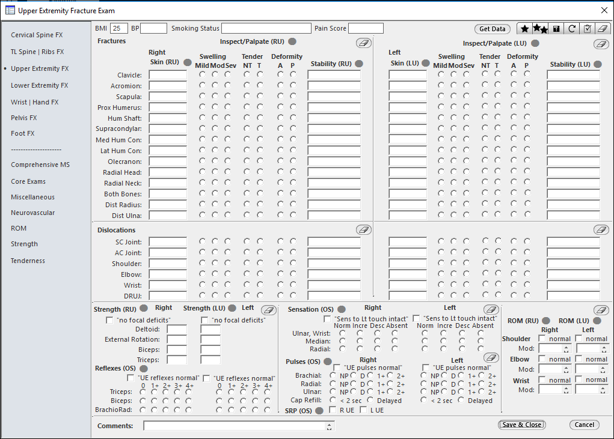Click gray dot next to Inspect/Palpate (LU)

tap(535, 43)
